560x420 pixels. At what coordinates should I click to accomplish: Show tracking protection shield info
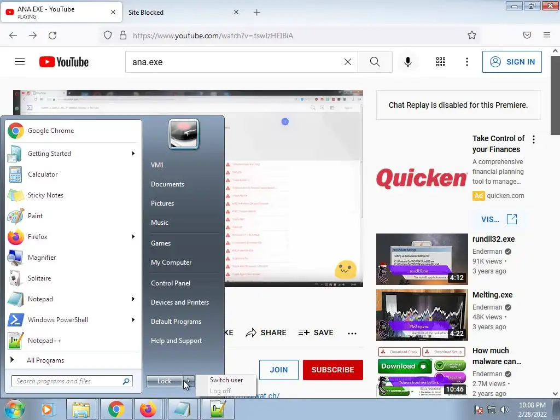pos(108,35)
